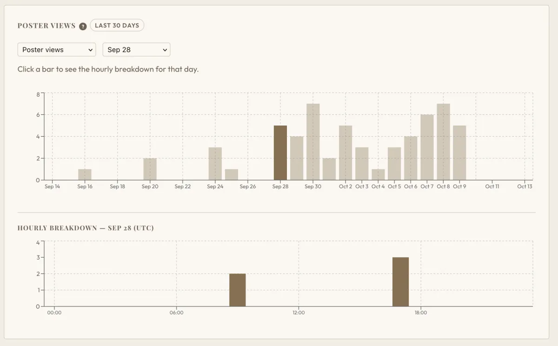Select the Sep 20 bar in daily chart

(150, 169)
